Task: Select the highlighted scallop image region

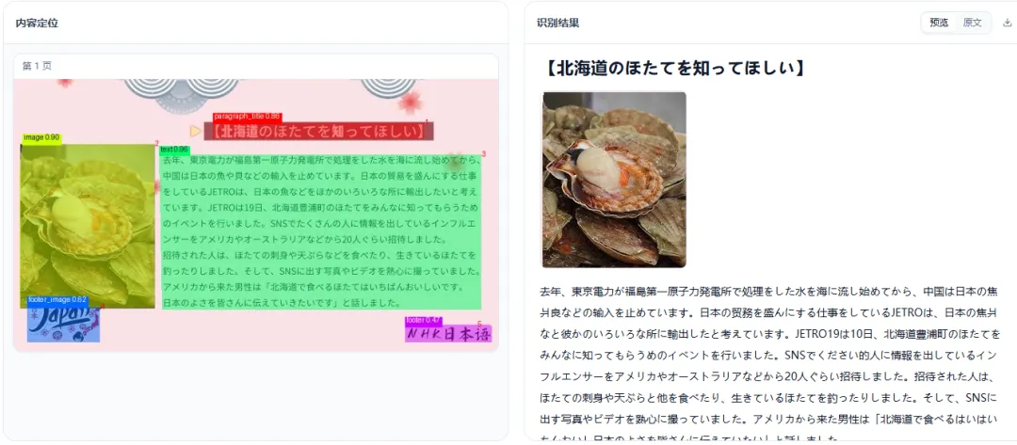Action: 88,226
